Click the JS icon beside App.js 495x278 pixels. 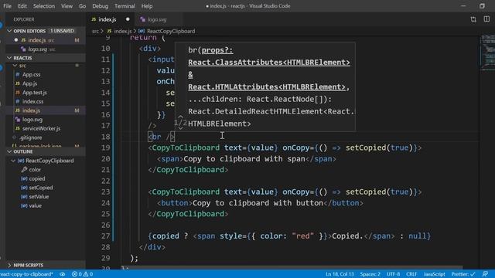(17, 83)
